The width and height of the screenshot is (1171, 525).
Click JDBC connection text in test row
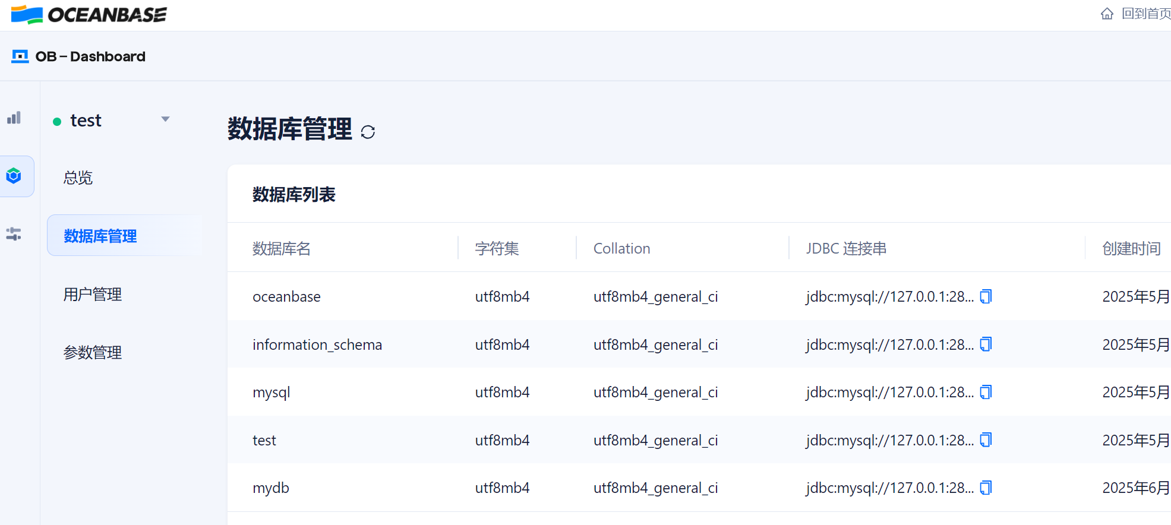coord(889,441)
